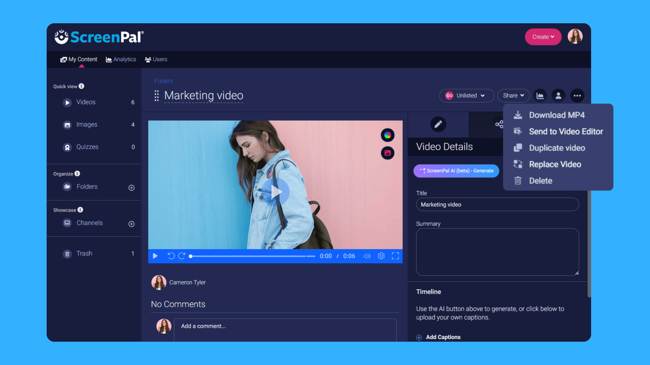Image resolution: width=650 pixels, height=365 pixels.
Task: Mute the video volume
Action: pos(367,256)
